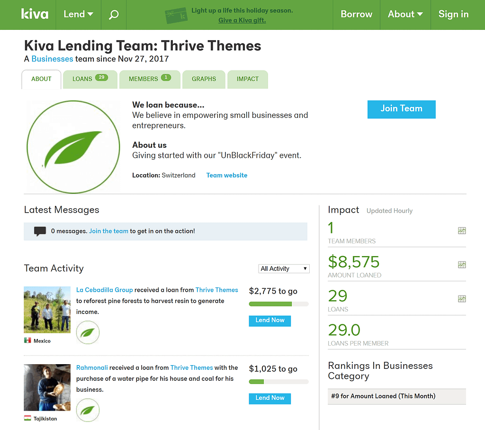The image size is (485, 430).
Task: Open La Cebadilla Group loan photo
Action: pyautogui.click(x=47, y=310)
